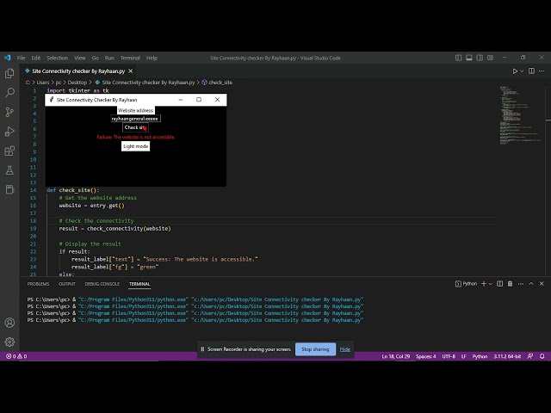The image size is (551, 413).
Task: Toggle primary sidebar layout icon
Action: pos(458,58)
